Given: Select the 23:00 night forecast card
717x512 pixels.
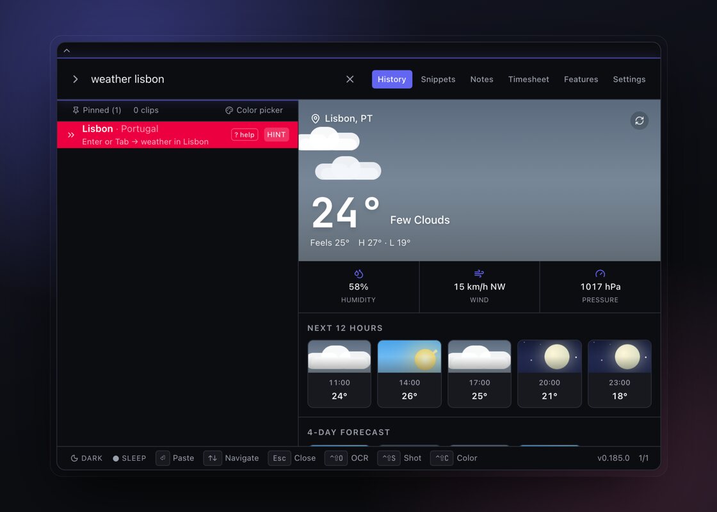Looking at the screenshot, I should tap(620, 374).
